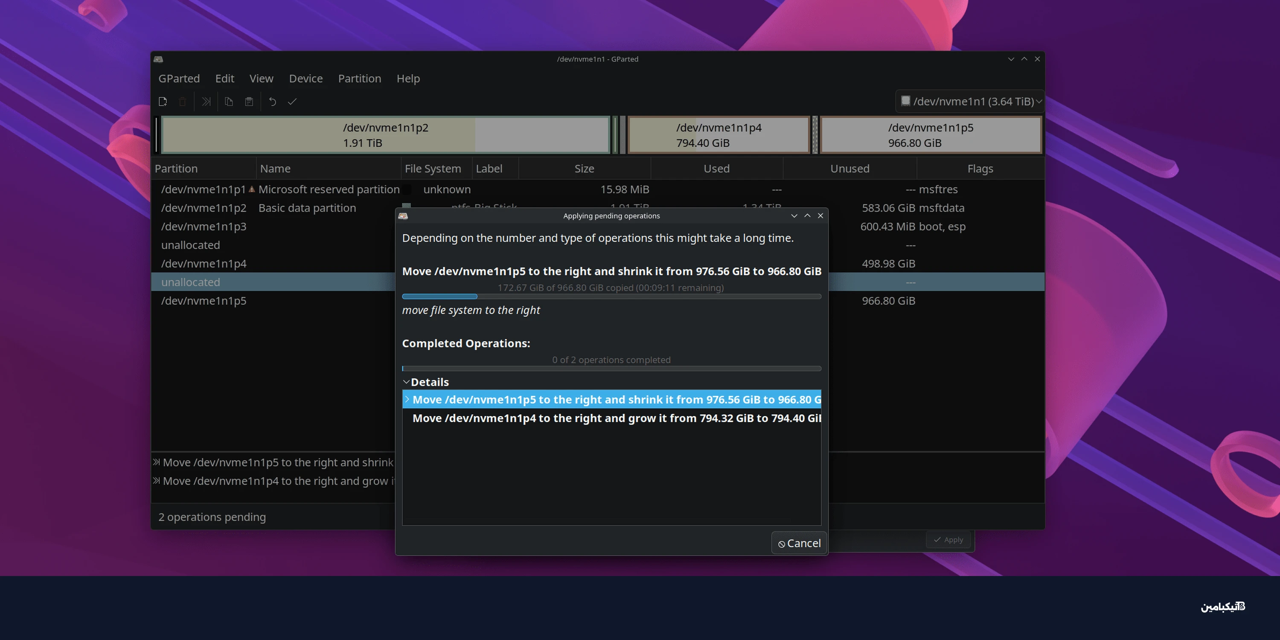
Task: Collapse the Details section in the dialog
Action: pos(407,381)
